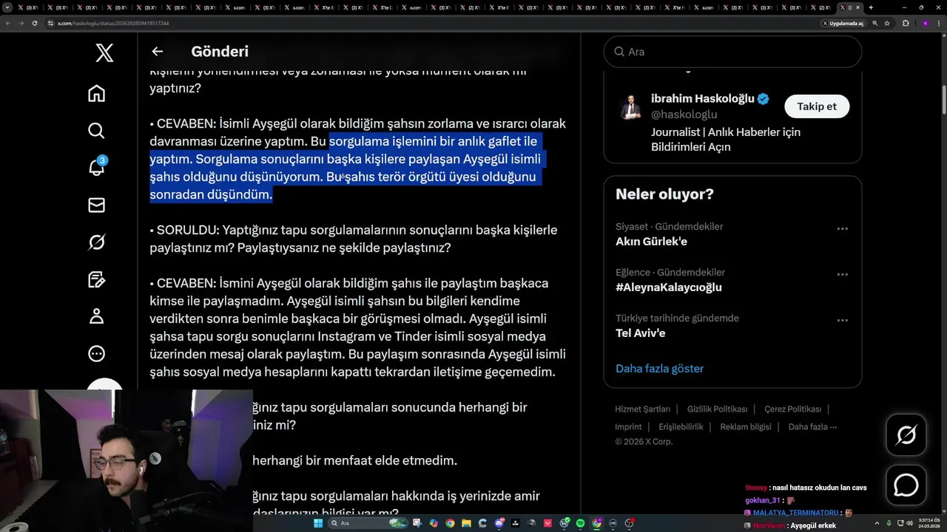The width and height of the screenshot is (947, 532).
Task: Open options for Tel Aviv'e trend
Action: pyautogui.click(x=842, y=321)
